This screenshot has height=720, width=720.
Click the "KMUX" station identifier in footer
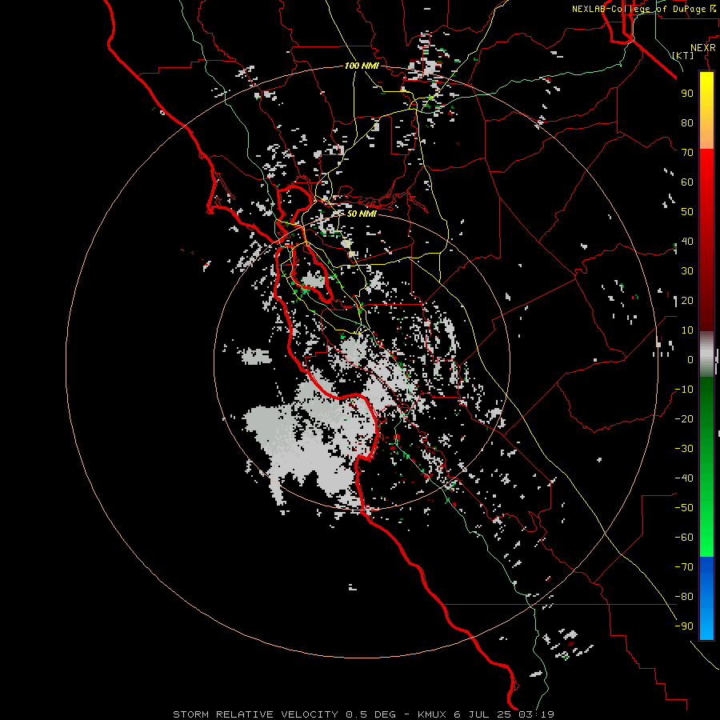pyautogui.click(x=432, y=714)
